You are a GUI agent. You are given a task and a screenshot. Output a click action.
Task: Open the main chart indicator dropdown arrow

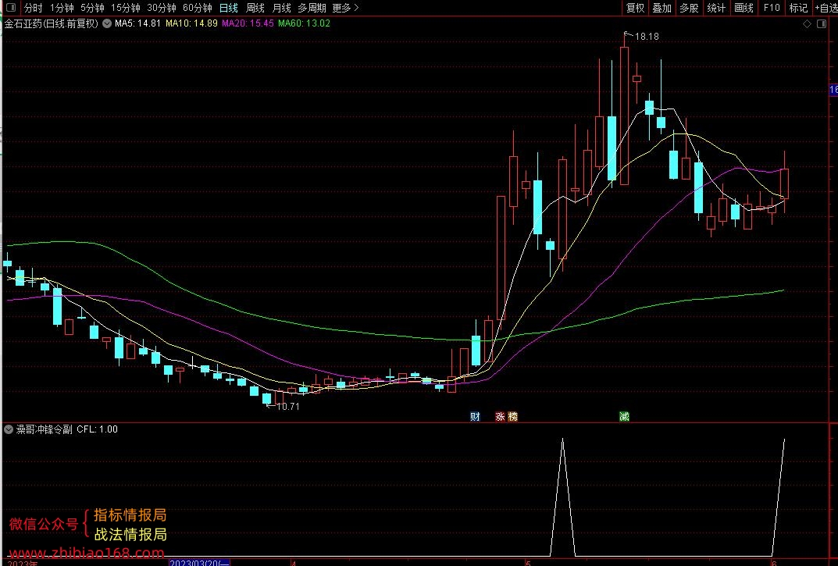click(x=107, y=23)
